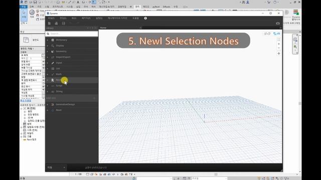Select the pyRevit ribbon tab in Revit
Image resolution: width=321 pixels, height=180 pixels.
pos(156,6)
